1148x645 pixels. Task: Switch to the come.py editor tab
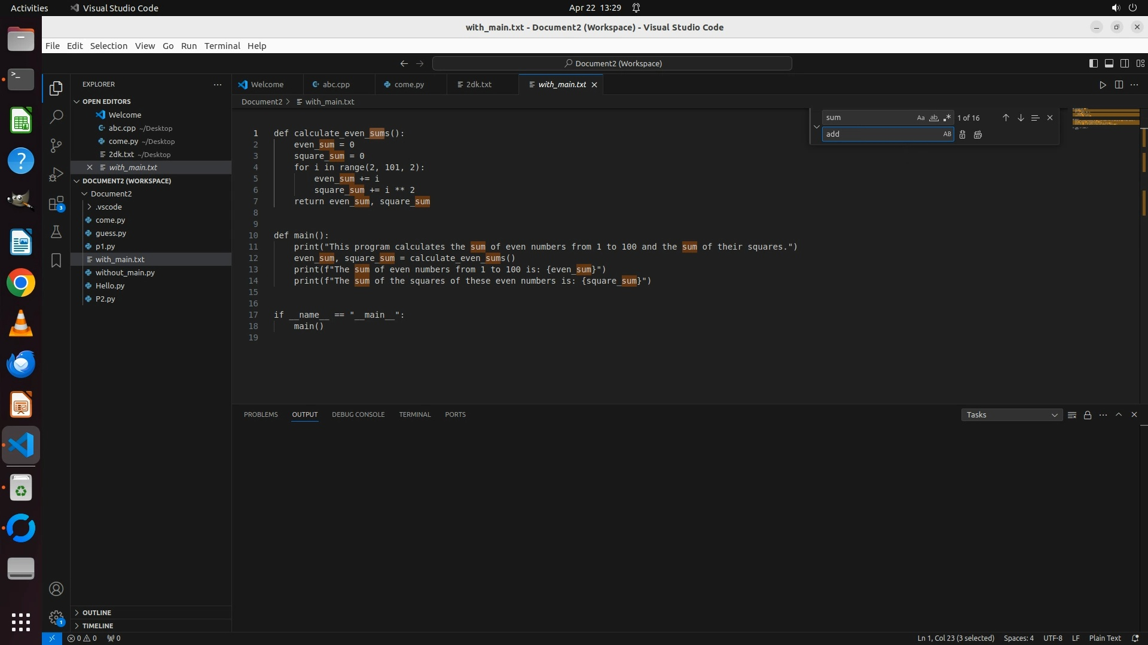(x=409, y=85)
